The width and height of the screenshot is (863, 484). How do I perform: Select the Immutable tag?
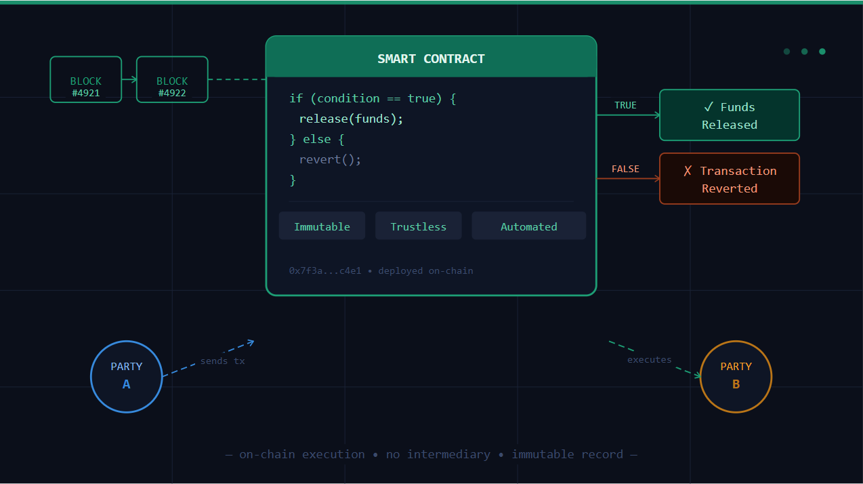pyautogui.click(x=322, y=226)
